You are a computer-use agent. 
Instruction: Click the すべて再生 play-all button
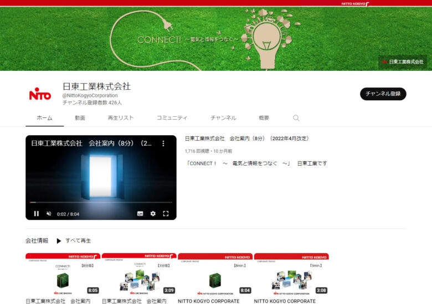(74, 241)
